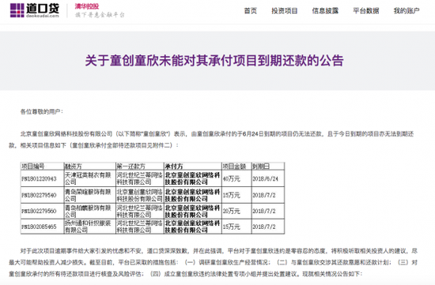Open the 我的账户 nav item
The width and height of the screenshot is (435, 285).
pos(407,11)
